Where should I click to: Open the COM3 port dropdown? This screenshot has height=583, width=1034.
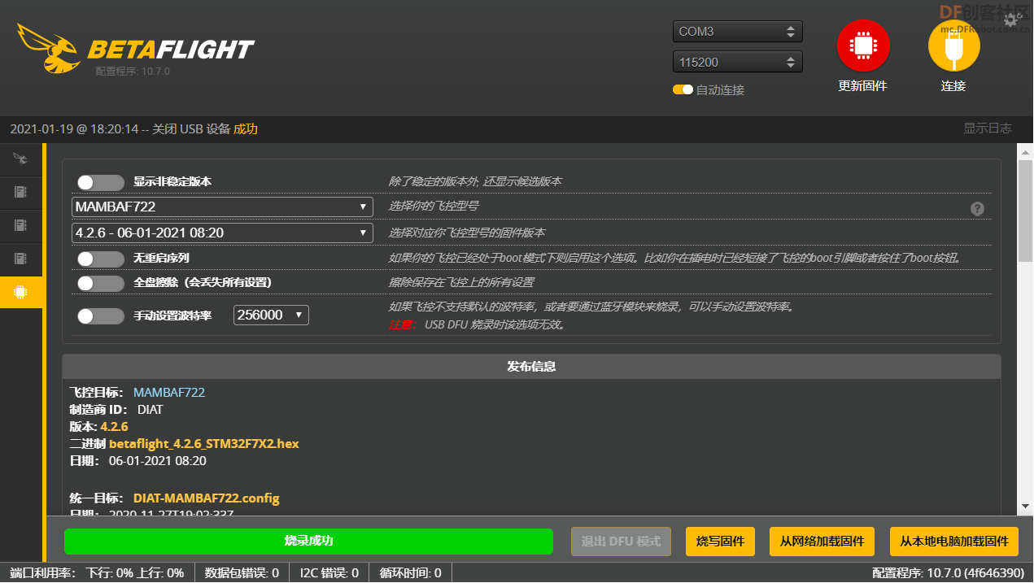point(738,32)
